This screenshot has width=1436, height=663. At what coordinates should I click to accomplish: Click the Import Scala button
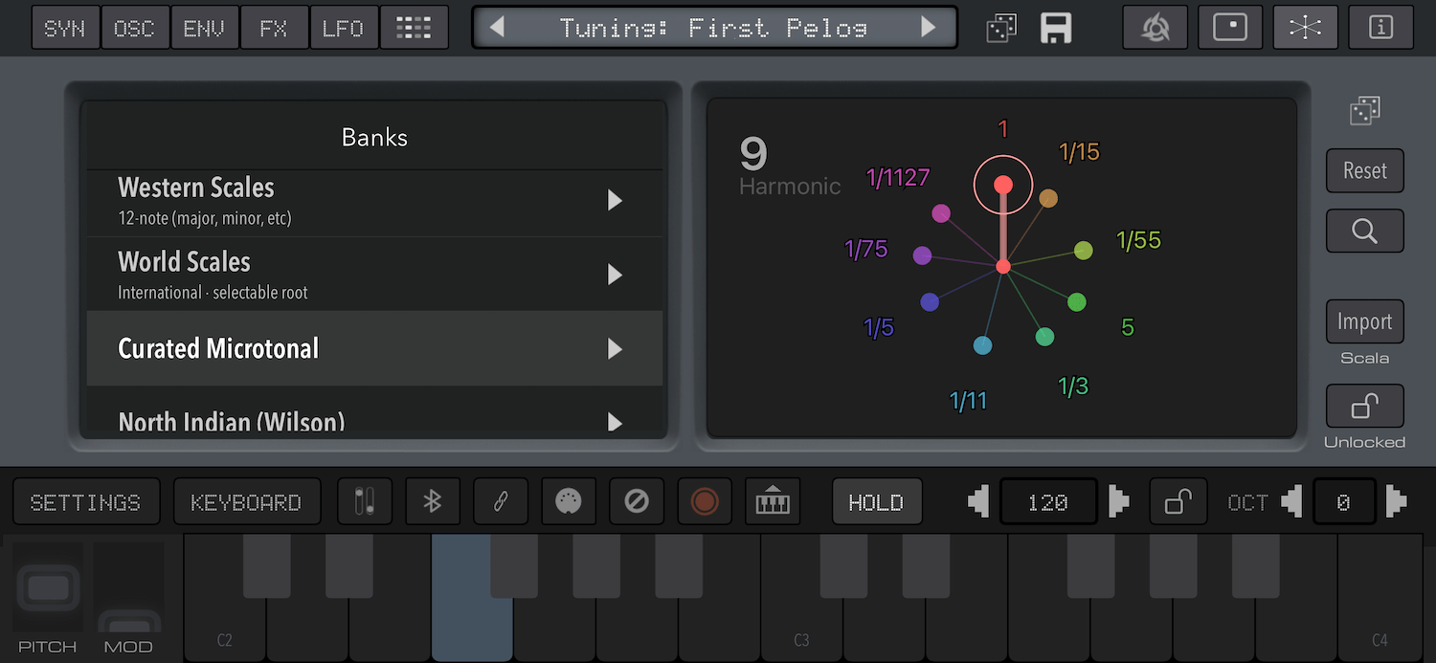[1365, 321]
